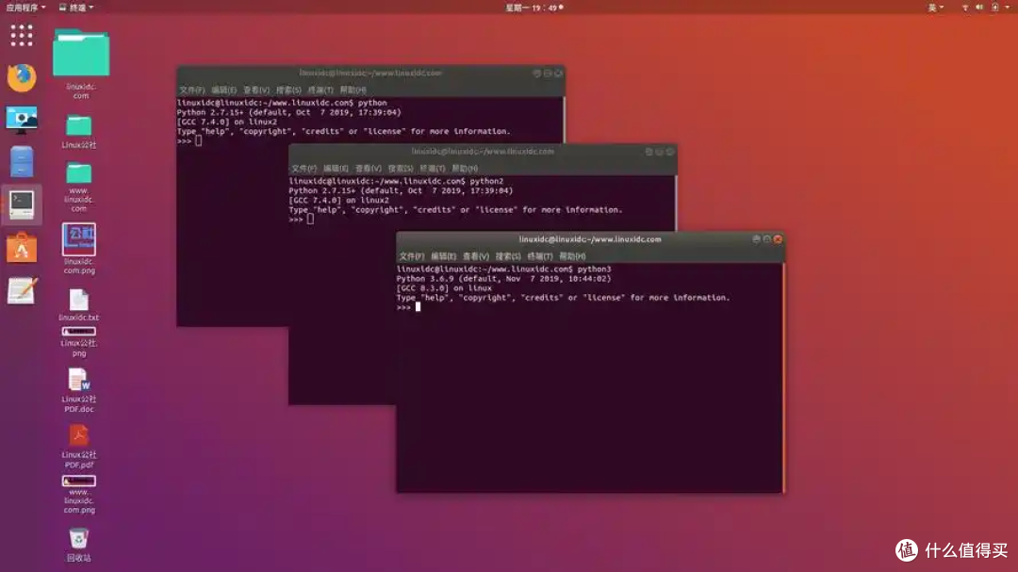Viewport: 1018px width, 572px height.
Task: Open 文件(F) menu in rear python terminal
Action: pyautogui.click(x=191, y=90)
